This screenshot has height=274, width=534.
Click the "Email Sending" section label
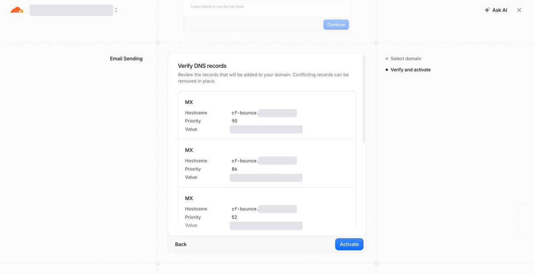126,58
